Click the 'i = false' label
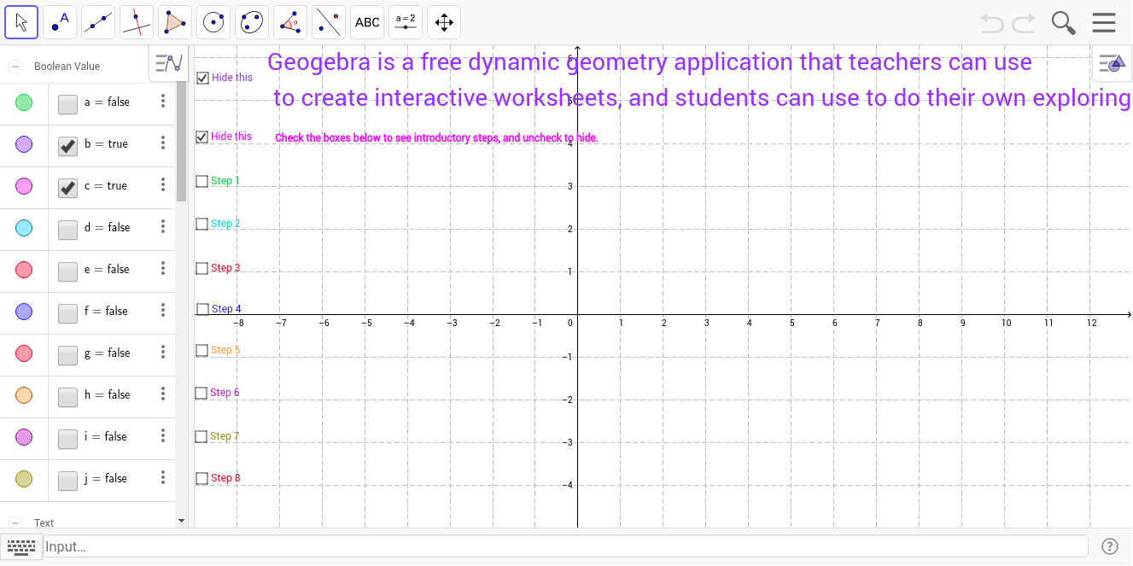 click(x=105, y=436)
